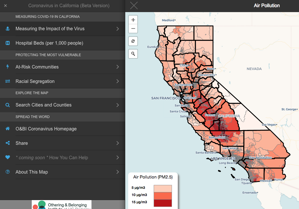The height and width of the screenshot is (209, 299).
Task: Click the SPREAD THE WORD section header
Action: [33, 117]
